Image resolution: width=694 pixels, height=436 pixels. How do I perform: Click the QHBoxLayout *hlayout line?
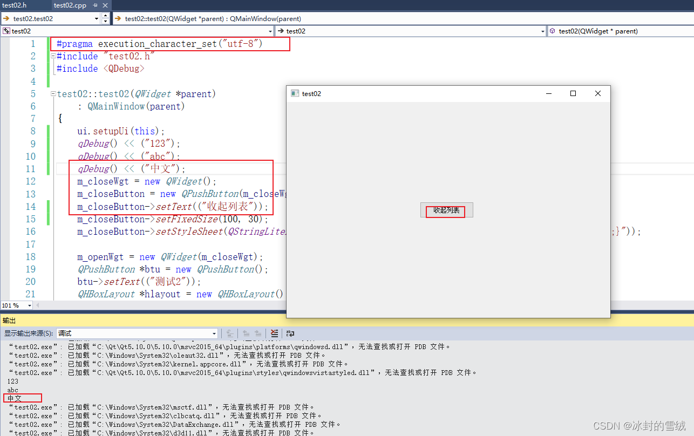coord(180,294)
